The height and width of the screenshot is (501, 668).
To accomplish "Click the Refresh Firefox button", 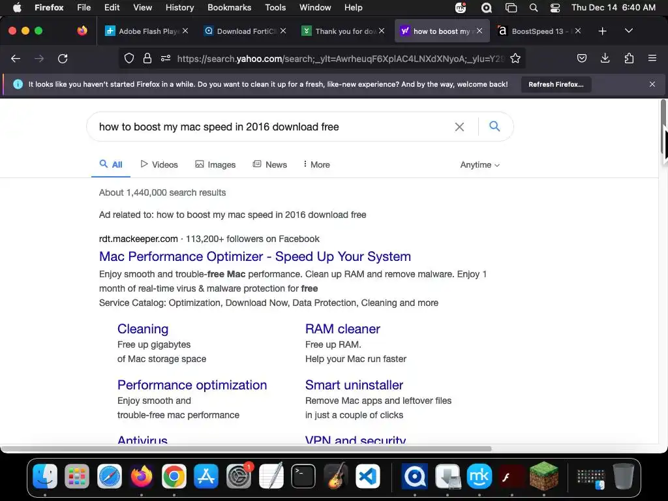I will [556, 84].
